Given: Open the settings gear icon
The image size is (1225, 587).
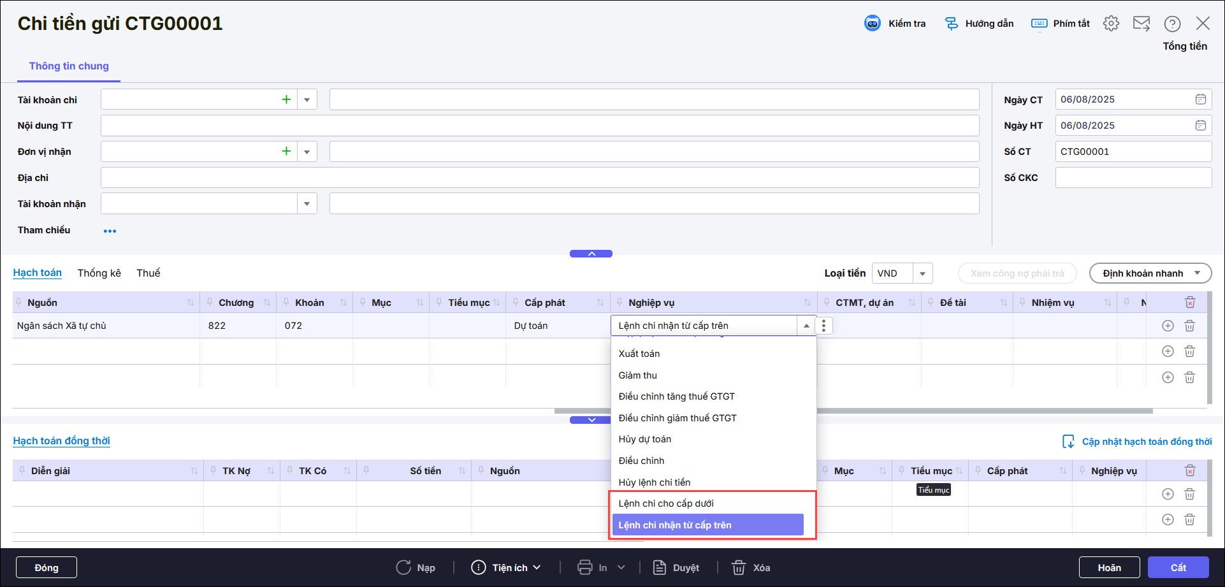Looking at the screenshot, I should pos(1111,24).
